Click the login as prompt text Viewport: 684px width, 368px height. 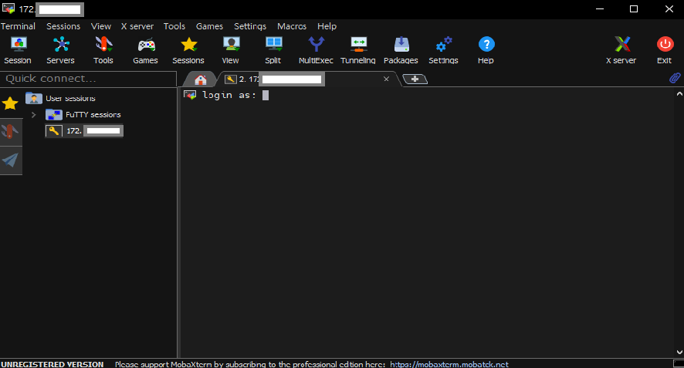pyautogui.click(x=229, y=95)
